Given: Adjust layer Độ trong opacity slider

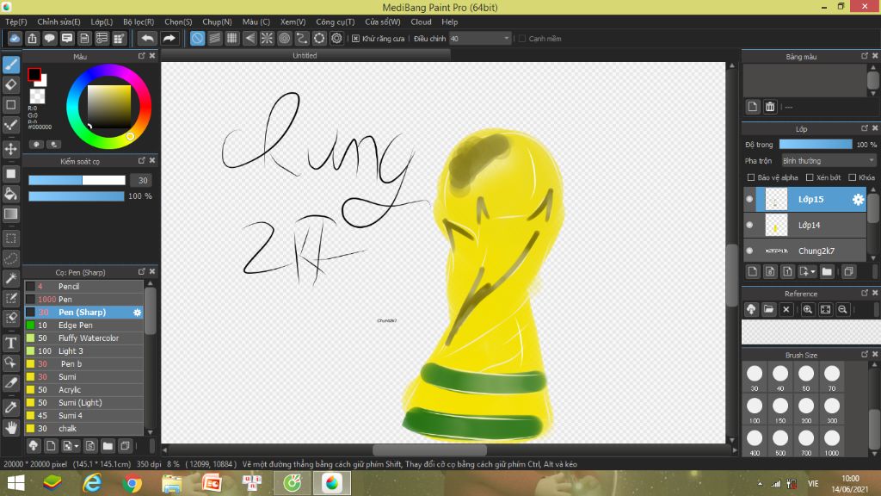Looking at the screenshot, I should coord(816,145).
